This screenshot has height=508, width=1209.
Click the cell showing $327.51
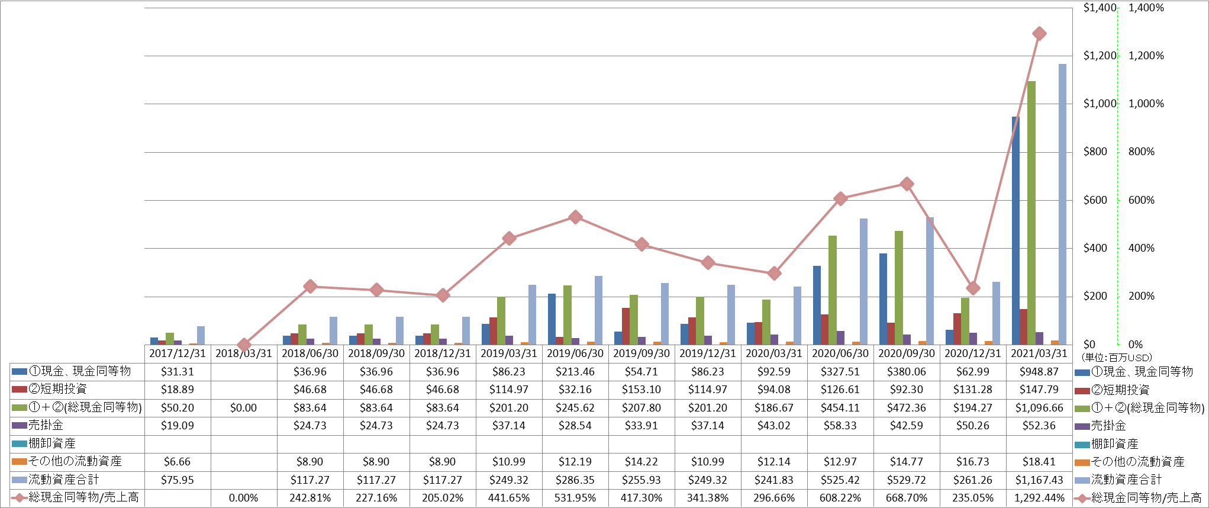click(x=840, y=372)
